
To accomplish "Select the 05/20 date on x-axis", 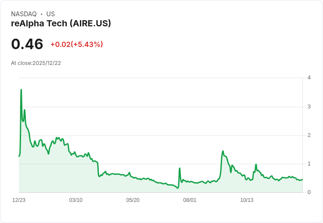I will (133, 200).
